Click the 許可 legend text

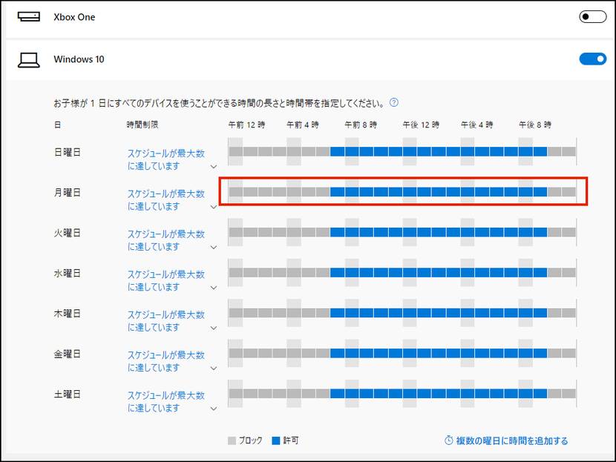291,440
